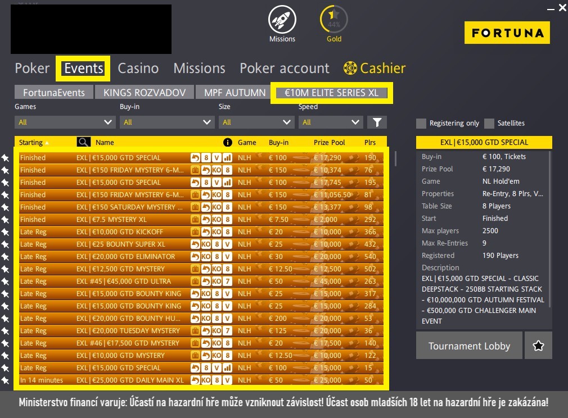Favorite this tournament with the star button
The height and width of the screenshot is (418, 568).
coord(538,346)
